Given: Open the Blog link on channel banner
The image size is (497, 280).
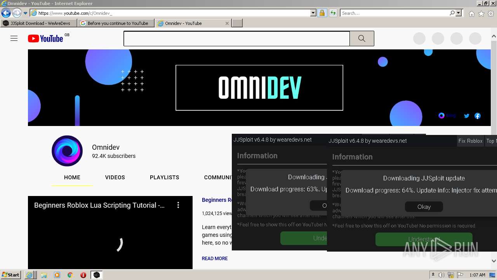Looking at the screenshot, I should pyautogui.click(x=447, y=115).
